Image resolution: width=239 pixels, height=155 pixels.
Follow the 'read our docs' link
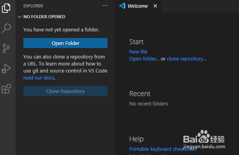click(39, 77)
